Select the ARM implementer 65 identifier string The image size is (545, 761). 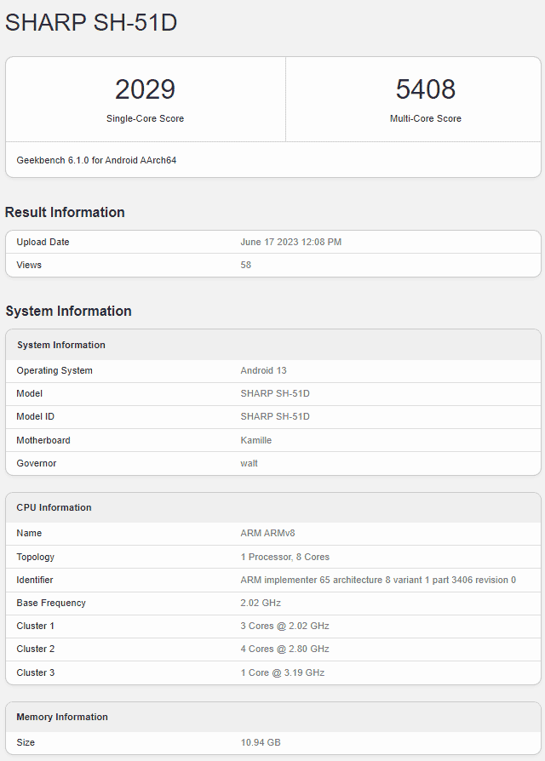click(x=378, y=580)
